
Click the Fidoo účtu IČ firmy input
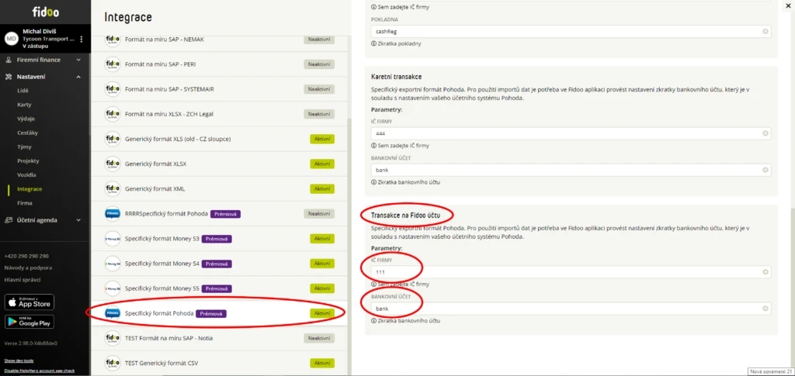571,272
